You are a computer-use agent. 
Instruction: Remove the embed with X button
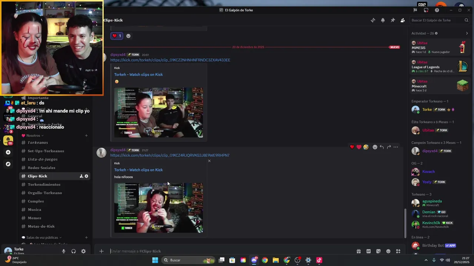[x=209, y=161]
